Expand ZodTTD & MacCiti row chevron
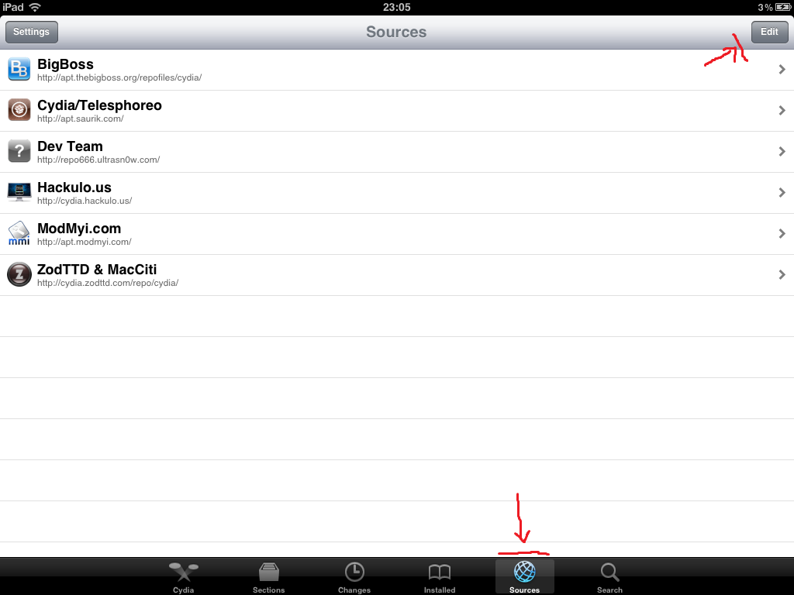794x595 pixels. point(782,274)
